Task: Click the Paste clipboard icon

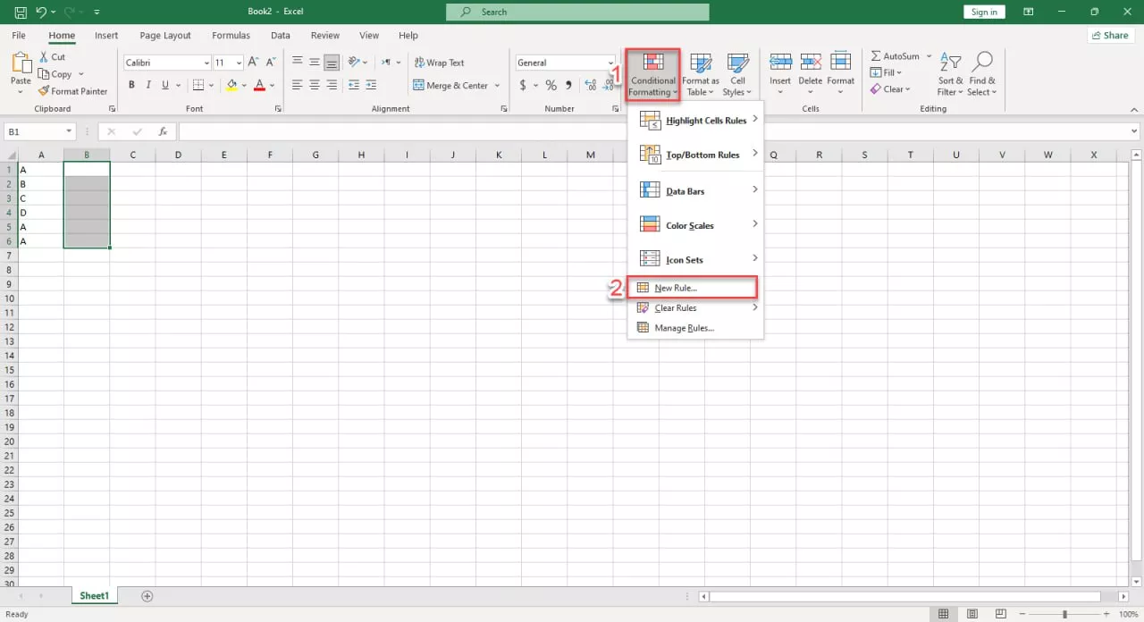Action: [x=21, y=64]
